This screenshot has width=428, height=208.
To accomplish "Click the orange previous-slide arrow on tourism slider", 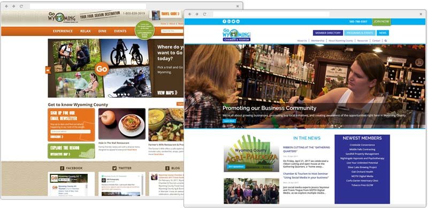I will click(48, 70).
